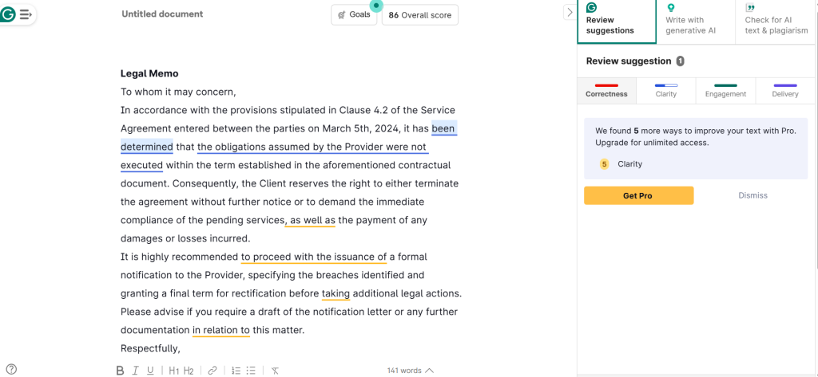
Task: Apply Heading 2 style
Action: click(189, 370)
